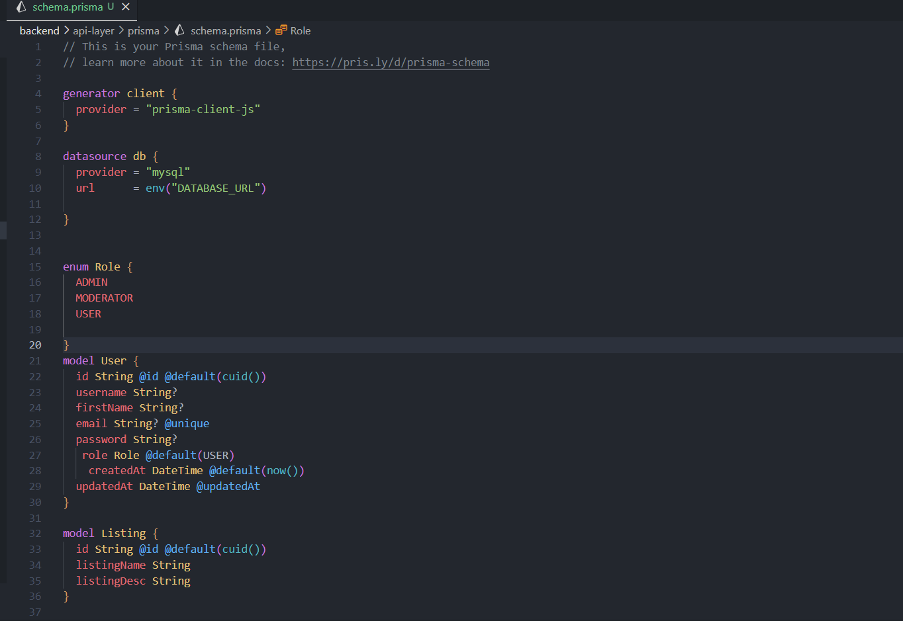Click the 'listingName' field name
The width and height of the screenshot is (903, 621).
(111, 565)
